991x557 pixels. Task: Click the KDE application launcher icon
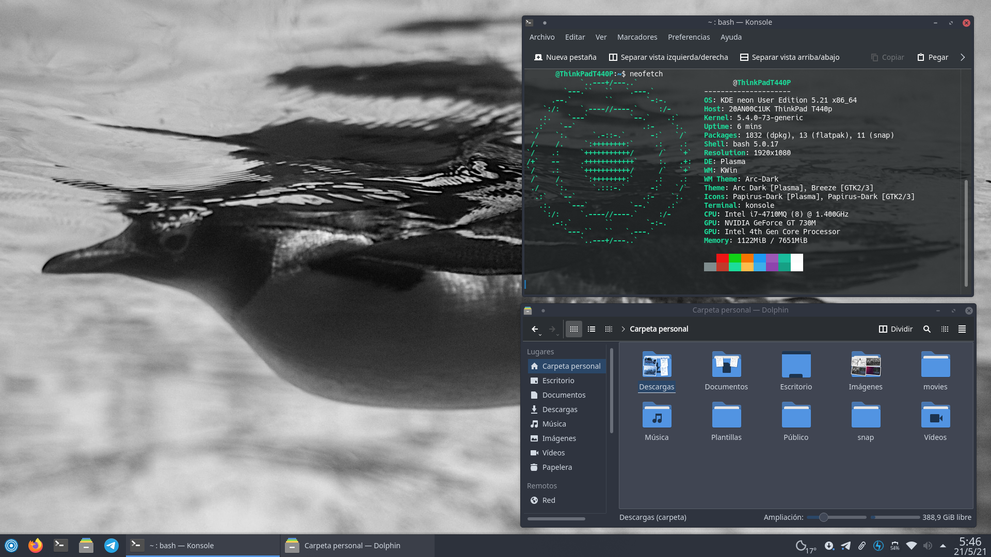[11, 545]
